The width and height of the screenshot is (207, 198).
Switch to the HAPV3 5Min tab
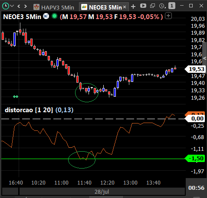coord(54,7)
